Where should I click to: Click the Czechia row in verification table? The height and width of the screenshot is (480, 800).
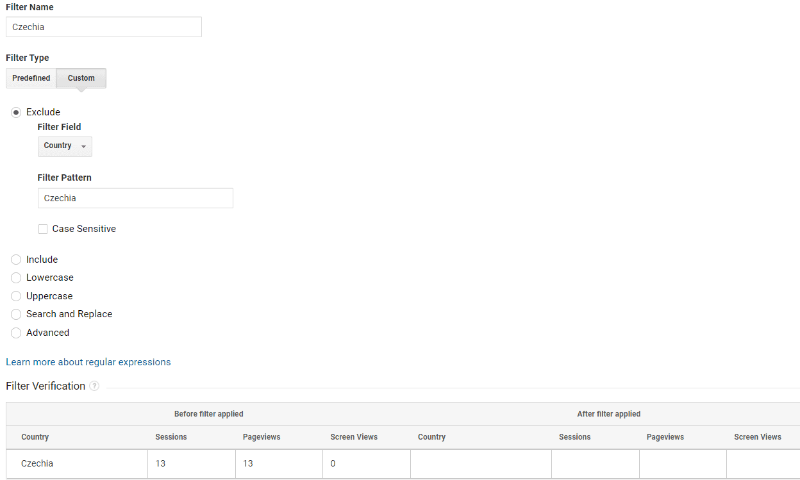tap(37, 463)
